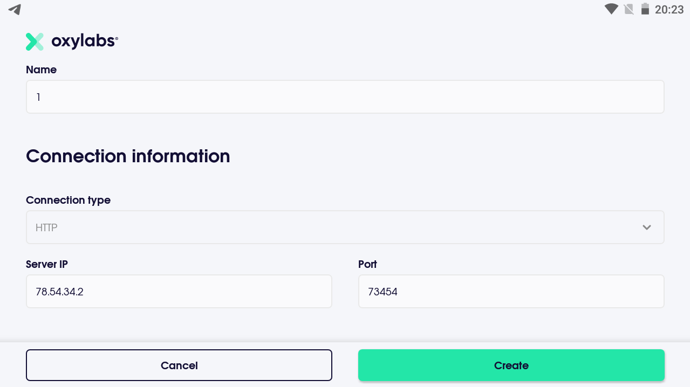Tap the Wi-Fi signal status icon
The width and height of the screenshot is (690, 387).
click(x=611, y=9)
